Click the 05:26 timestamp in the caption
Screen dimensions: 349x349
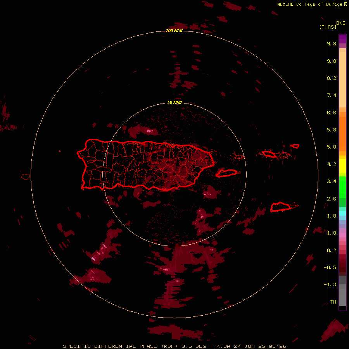(277, 346)
